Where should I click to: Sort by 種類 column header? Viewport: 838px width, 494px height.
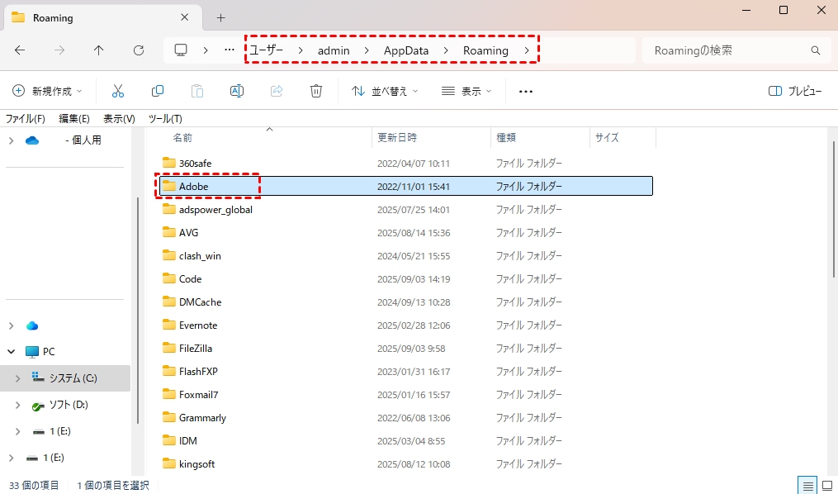pyautogui.click(x=505, y=138)
